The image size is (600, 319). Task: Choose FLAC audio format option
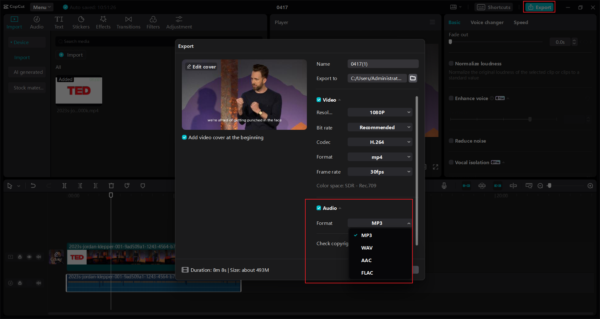click(367, 273)
